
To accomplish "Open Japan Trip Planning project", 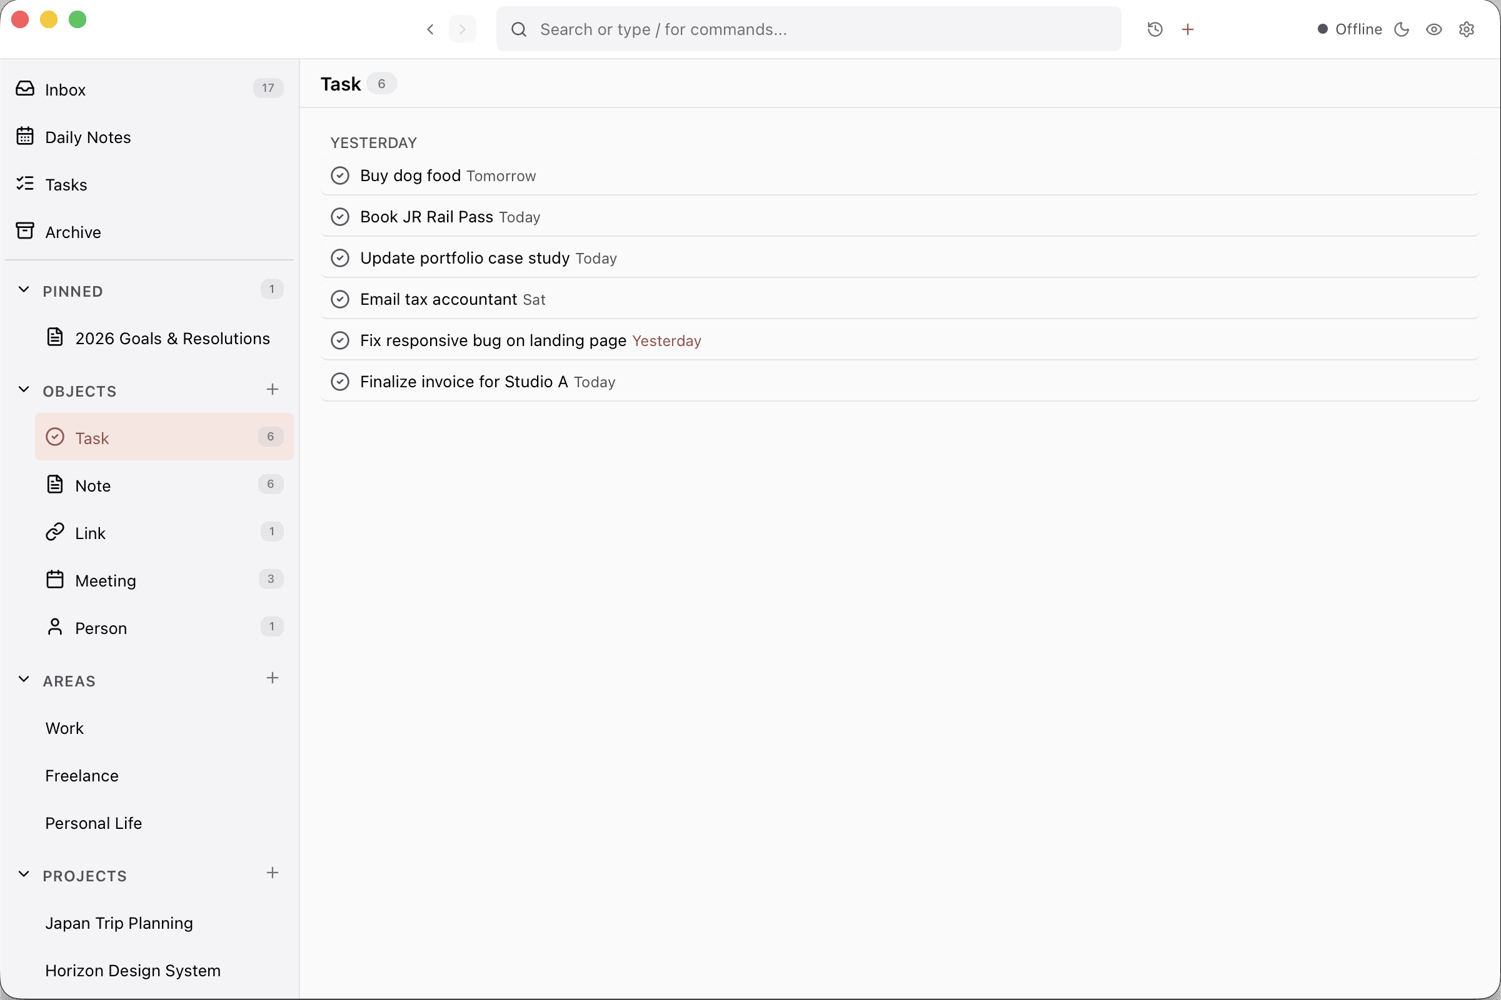I will 119,923.
